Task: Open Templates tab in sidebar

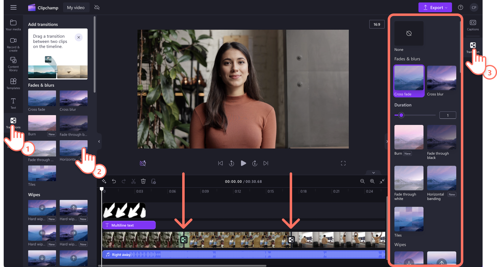Action: 13,84
